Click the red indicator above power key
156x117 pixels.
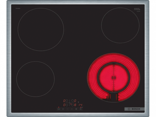tap(59, 107)
